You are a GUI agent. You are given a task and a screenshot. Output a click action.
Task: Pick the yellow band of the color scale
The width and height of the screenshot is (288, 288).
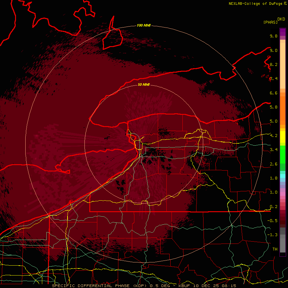(283, 137)
